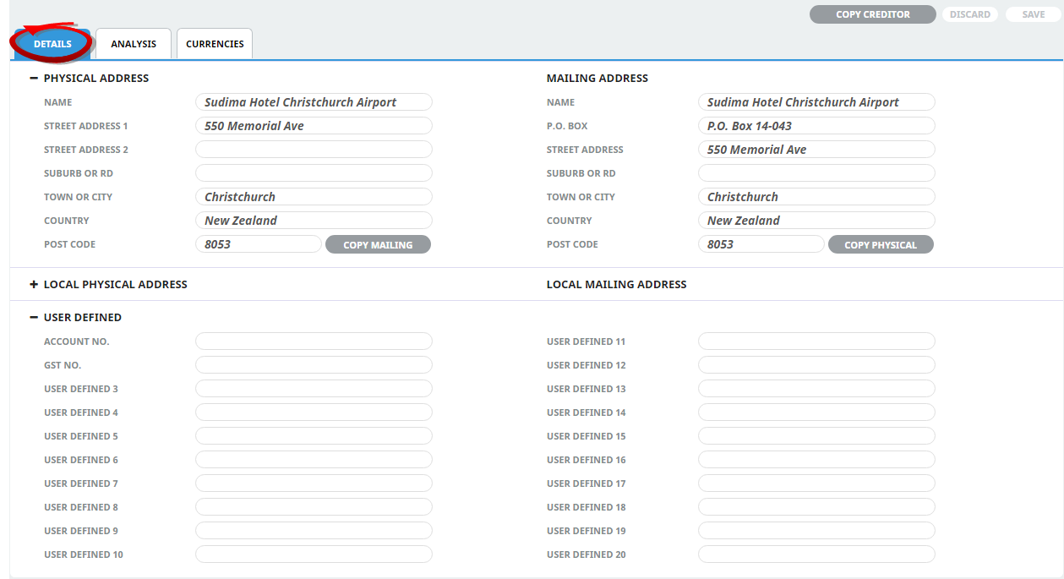Focus the User Defined 11 field
The image size is (1064, 579).
[x=816, y=341]
